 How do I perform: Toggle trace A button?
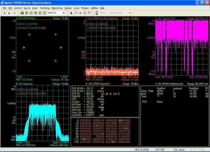click(x=22, y=13)
